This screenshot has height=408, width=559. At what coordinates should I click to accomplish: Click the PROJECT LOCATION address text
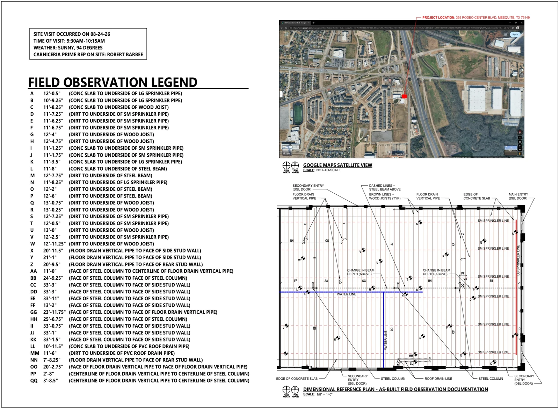pos(476,17)
